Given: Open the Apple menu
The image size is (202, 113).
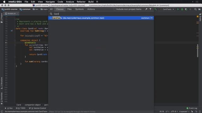Looking at the screenshot, I should pos(4,2).
